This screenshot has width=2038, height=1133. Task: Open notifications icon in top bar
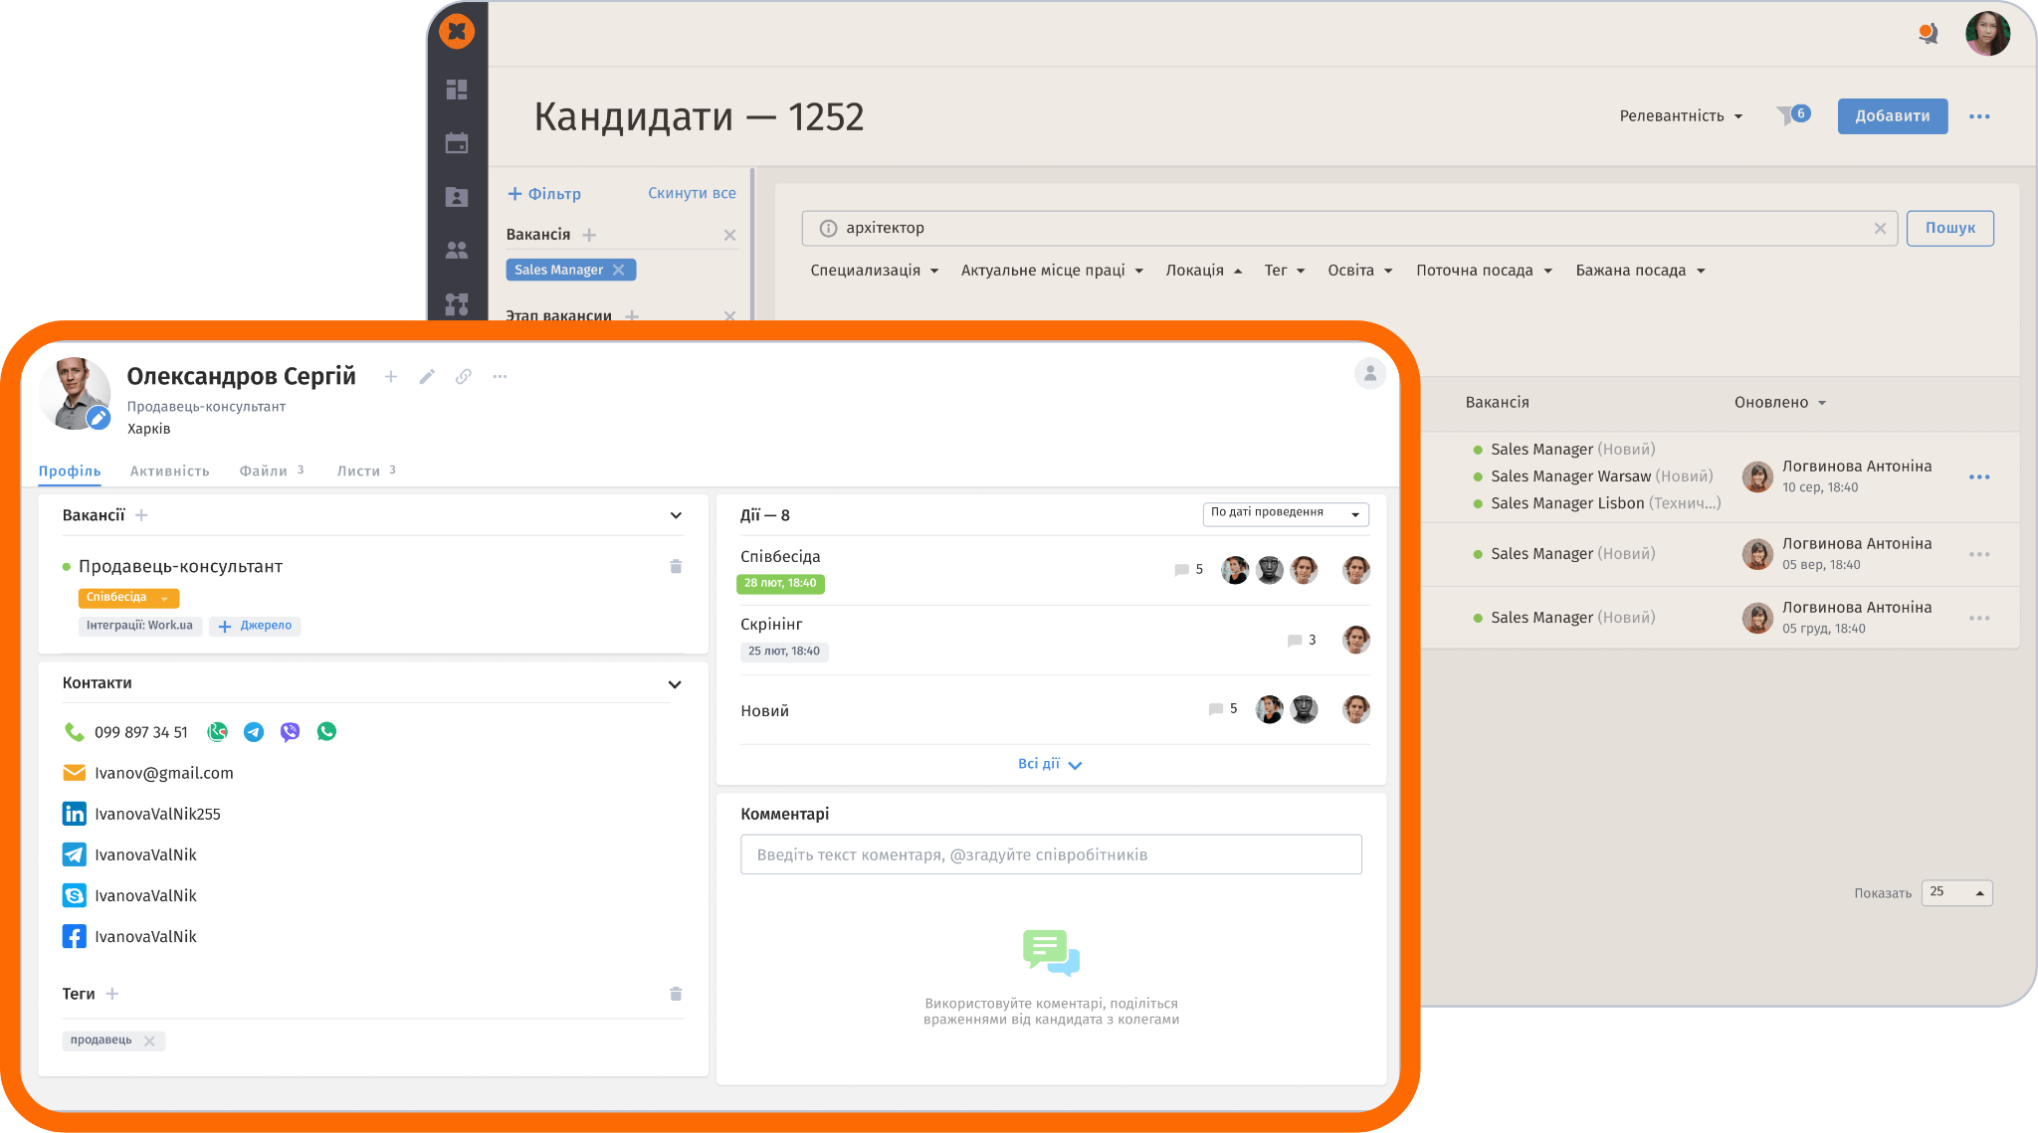point(1928,34)
